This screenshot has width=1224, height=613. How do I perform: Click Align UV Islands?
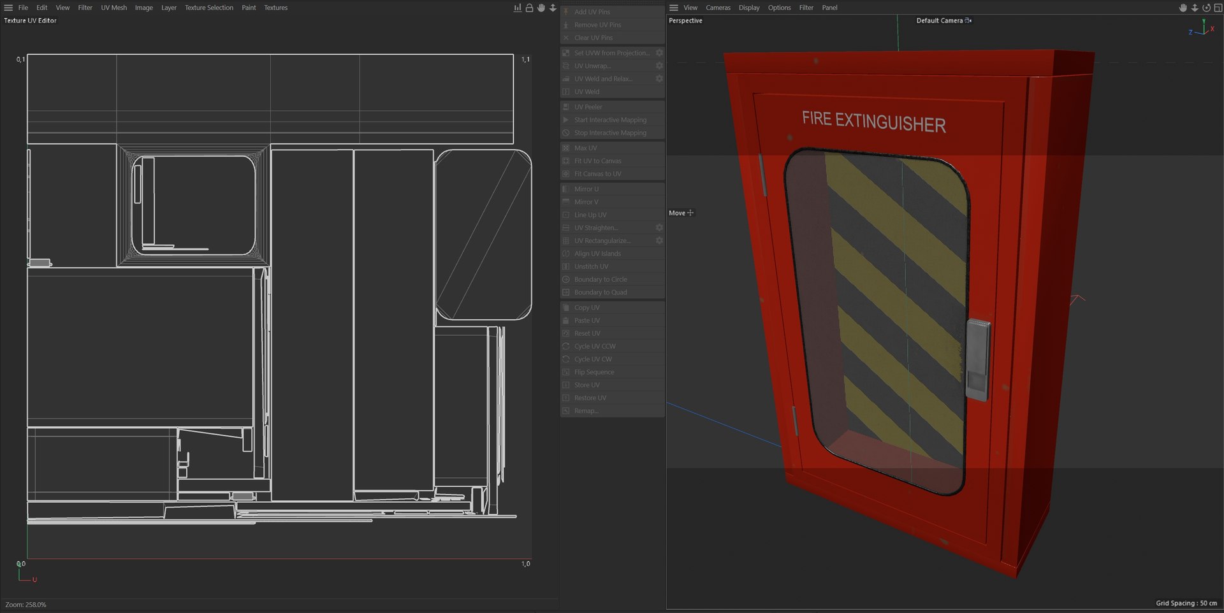[613, 254]
